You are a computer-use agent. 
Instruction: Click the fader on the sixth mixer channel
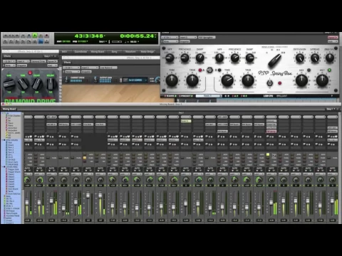pos(88,195)
